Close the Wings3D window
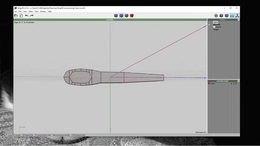Viewport: 260px width, 146px height. point(237,8)
